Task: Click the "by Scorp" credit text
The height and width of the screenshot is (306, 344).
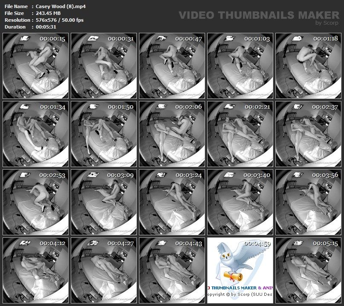Action: [x=327, y=23]
